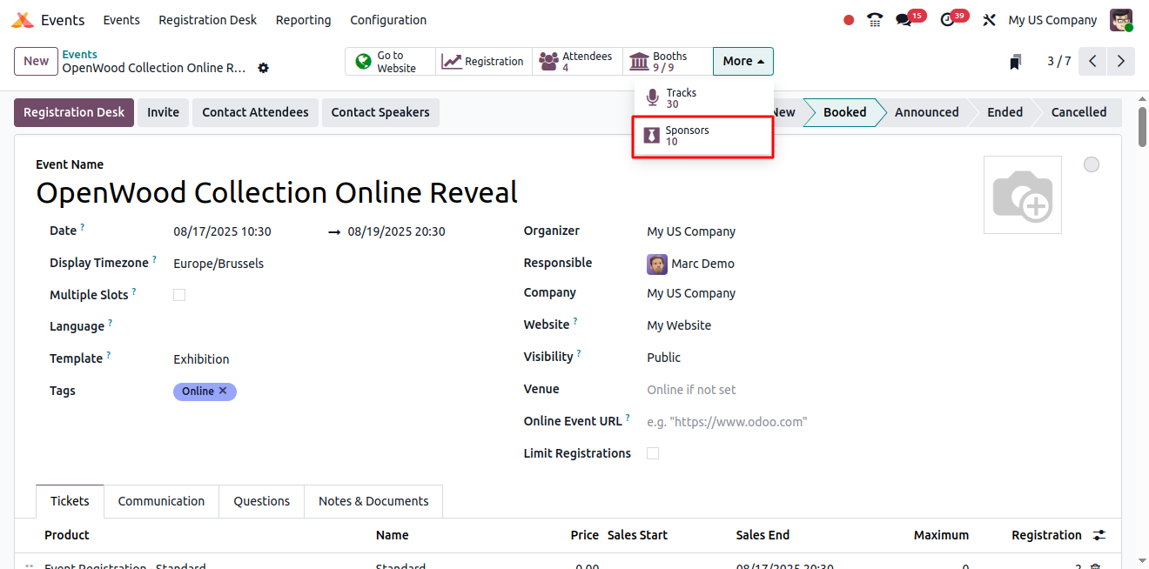The width and height of the screenshot is (1149, 569).
Task: Go to previous event record arrow
Action: 1092,61
